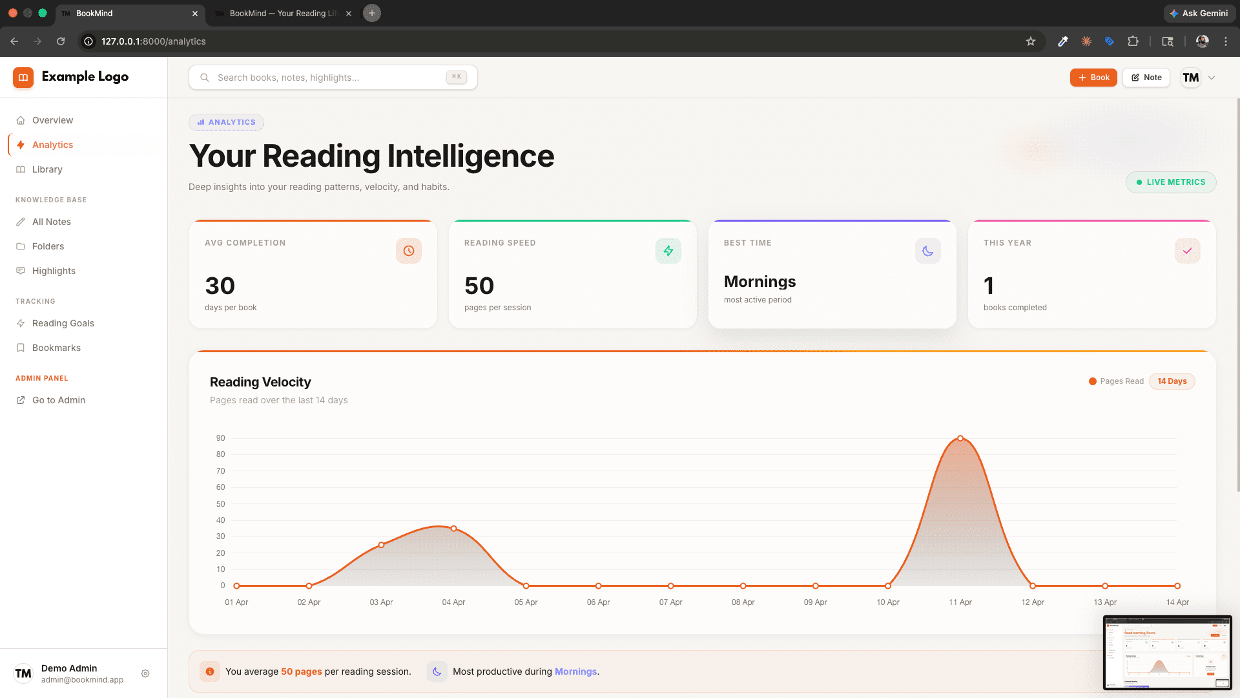Click the ⌘K shortcut badge in search
This screenshot has width=1240, height=698.
(x=457, y=77)
